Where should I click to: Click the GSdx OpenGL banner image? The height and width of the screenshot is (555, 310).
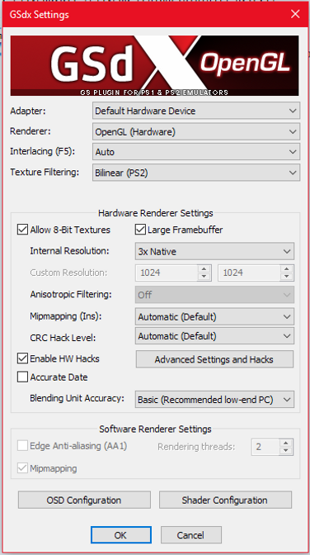(154, 65)
